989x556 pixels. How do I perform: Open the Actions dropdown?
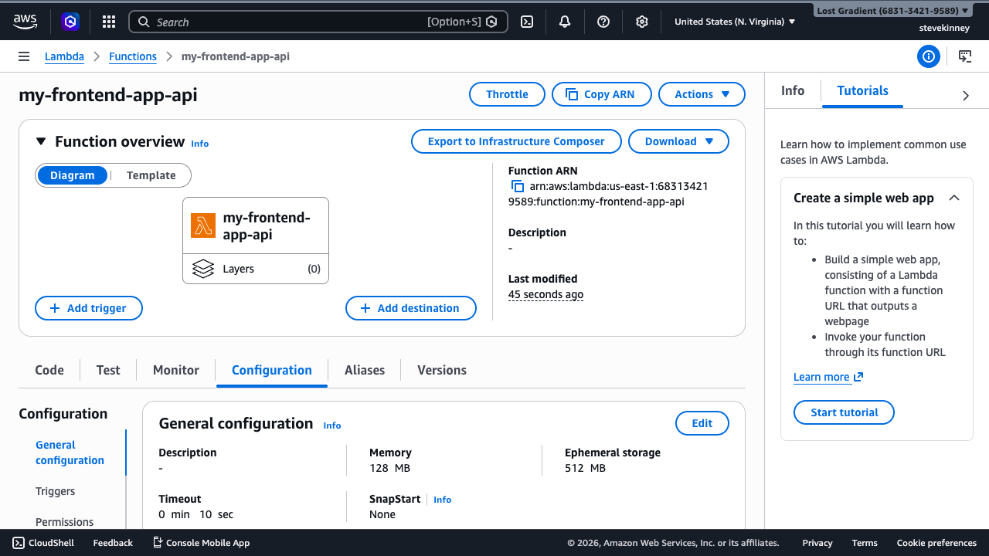click(702, 94)
